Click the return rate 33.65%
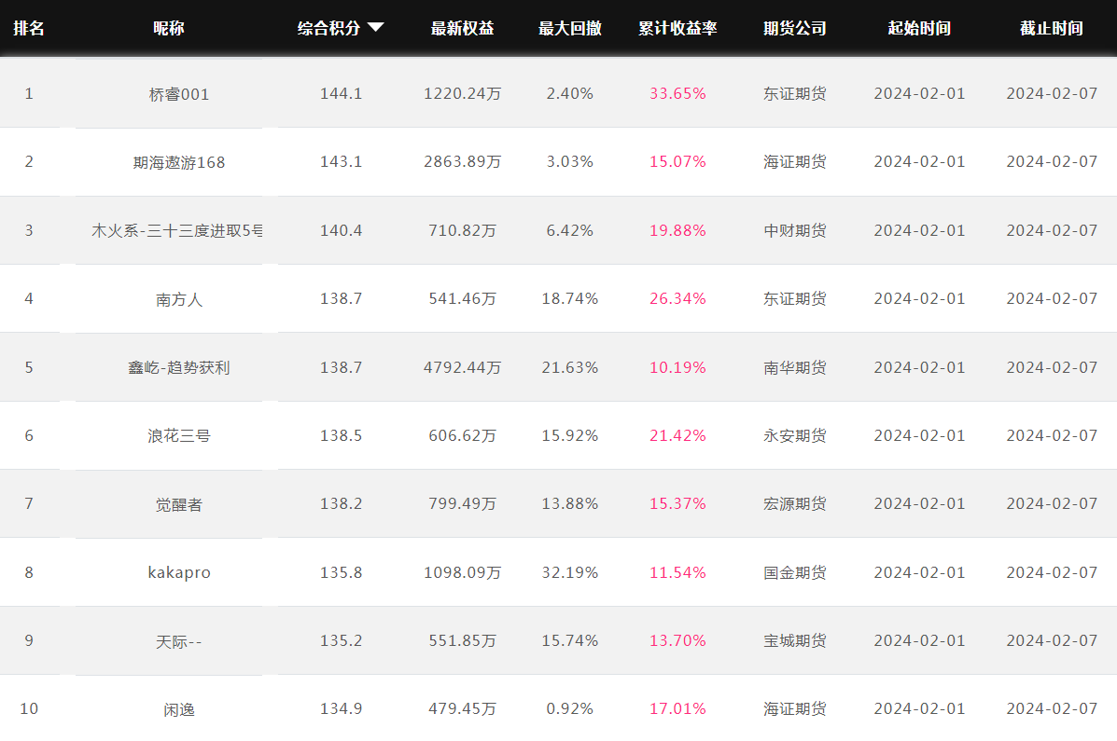1117x741 pixels. 677,93
